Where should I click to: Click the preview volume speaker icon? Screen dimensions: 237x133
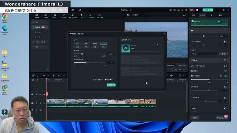click(180, 69)
